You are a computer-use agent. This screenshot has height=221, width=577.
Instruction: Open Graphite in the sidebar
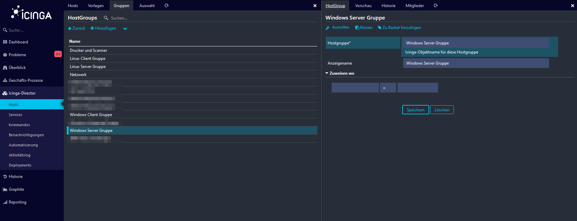[16, 189]
